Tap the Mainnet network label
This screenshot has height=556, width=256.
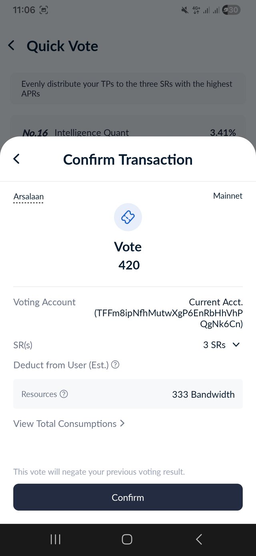[x=228, y=196]
